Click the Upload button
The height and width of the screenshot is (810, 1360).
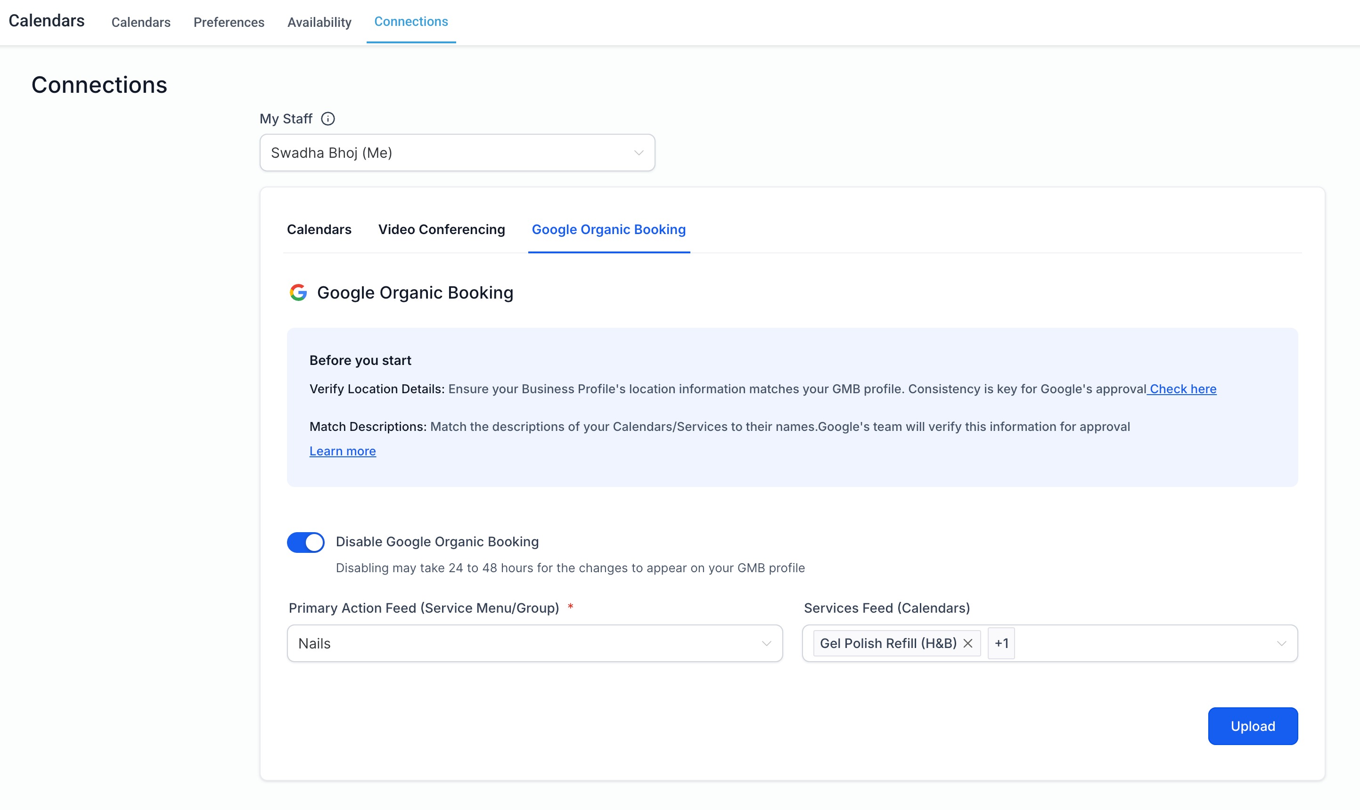click(1253, 726)
